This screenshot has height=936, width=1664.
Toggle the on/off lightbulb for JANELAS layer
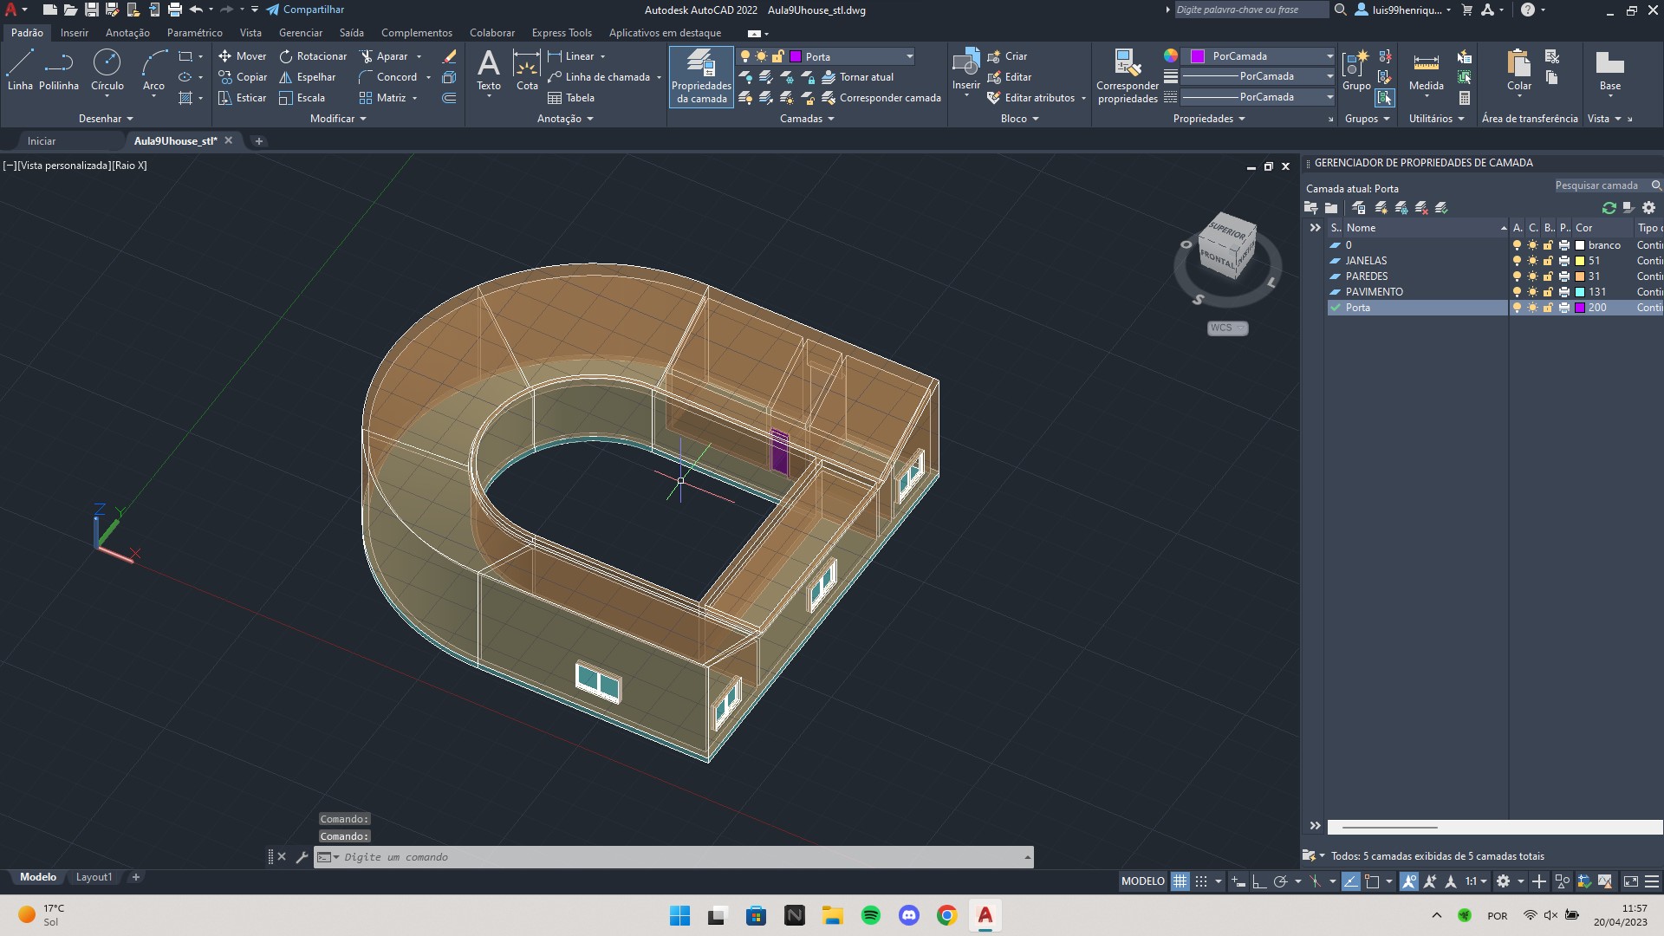pos(1517,261)
